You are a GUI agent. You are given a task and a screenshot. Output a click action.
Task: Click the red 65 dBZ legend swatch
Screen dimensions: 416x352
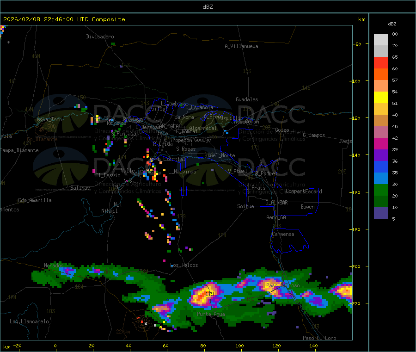click(381, 62)
